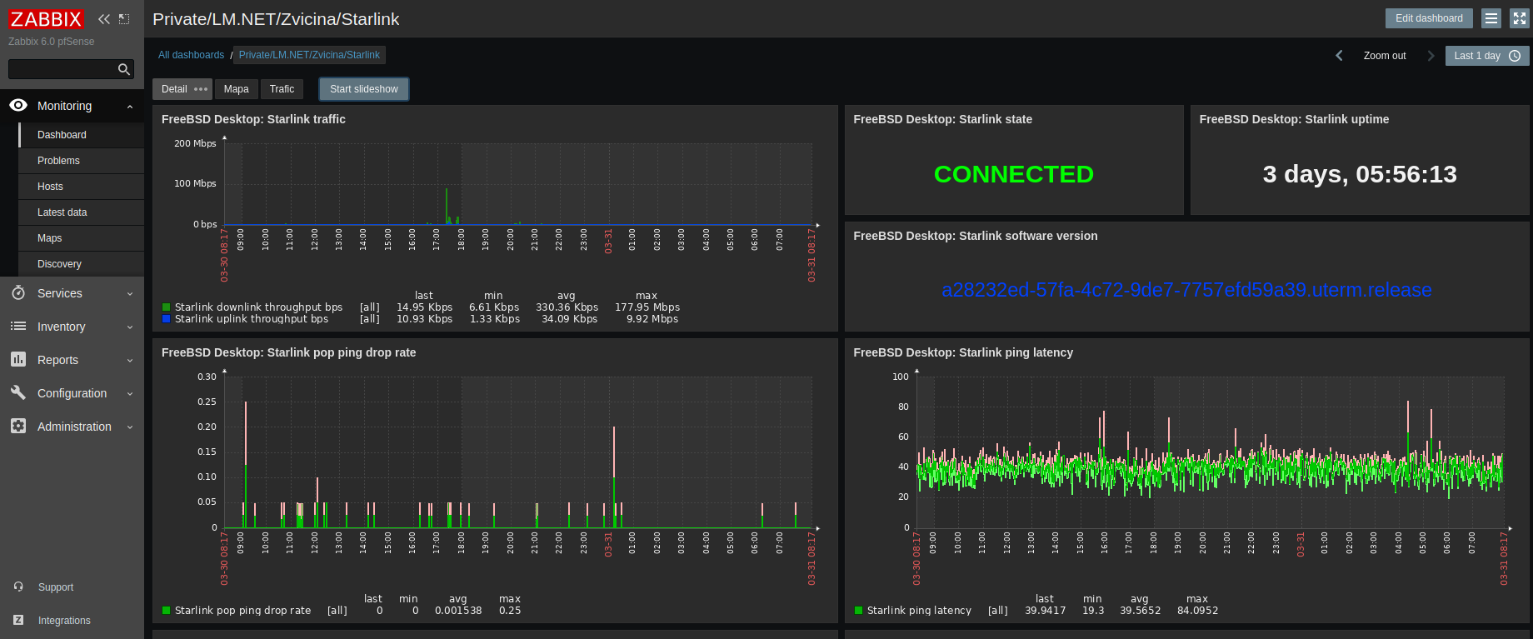Click the Services clock icon
This screenshot has height=639, width=1533.
(x=18, y=293)
